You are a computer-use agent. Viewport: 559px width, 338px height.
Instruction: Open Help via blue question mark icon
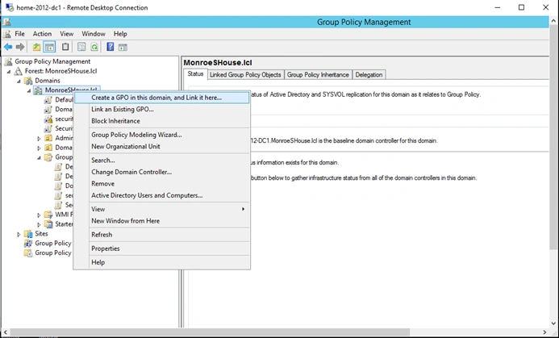point(111,47)
